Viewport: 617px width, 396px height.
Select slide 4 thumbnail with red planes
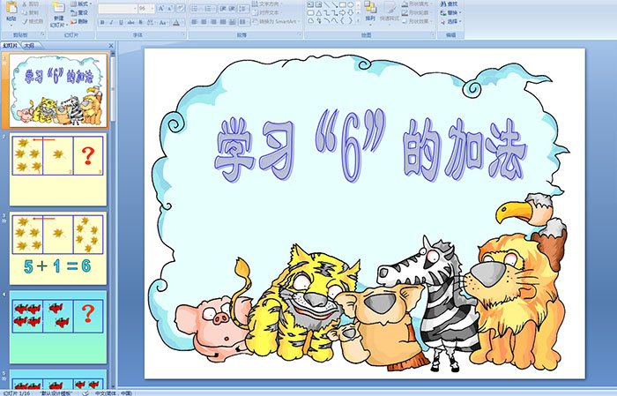[x=58, y=326]
